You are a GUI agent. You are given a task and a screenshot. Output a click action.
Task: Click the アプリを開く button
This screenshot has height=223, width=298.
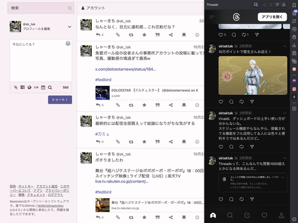(272, 17)
